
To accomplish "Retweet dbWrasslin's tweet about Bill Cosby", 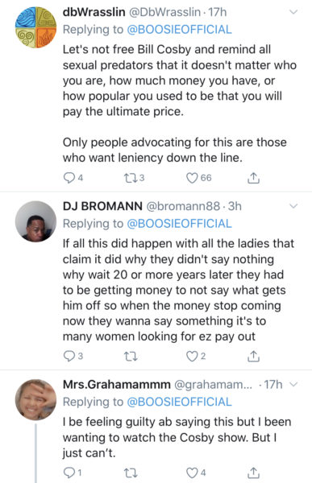I will point(130,178).
